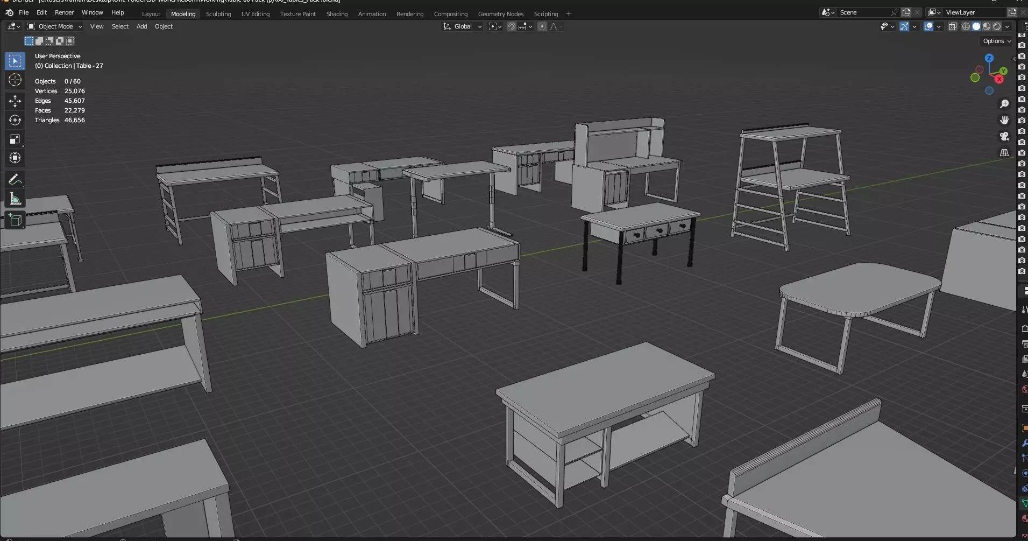Select Set New selection mode icon
The image size is (1028, 541).
click(29, 41)
